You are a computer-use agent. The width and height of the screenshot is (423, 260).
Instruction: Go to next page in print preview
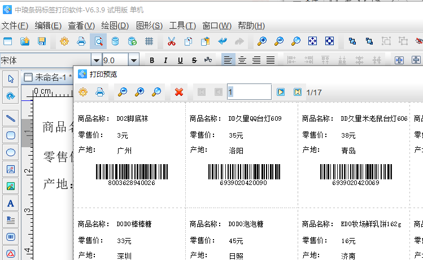(281, 92)
